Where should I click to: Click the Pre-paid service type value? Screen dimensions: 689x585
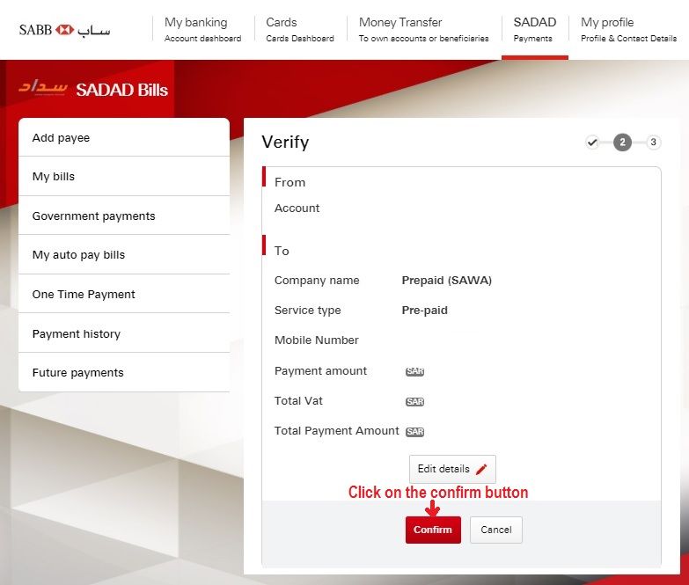tap(424, 310)
